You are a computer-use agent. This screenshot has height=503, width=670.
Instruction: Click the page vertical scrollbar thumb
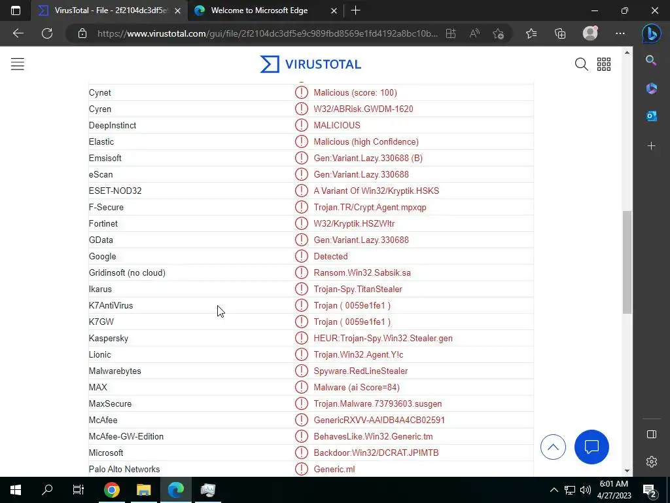[x=627, y=262]
